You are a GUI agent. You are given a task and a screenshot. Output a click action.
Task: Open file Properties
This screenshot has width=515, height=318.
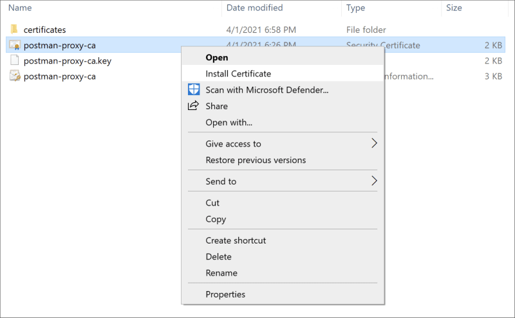click(225, 294)
